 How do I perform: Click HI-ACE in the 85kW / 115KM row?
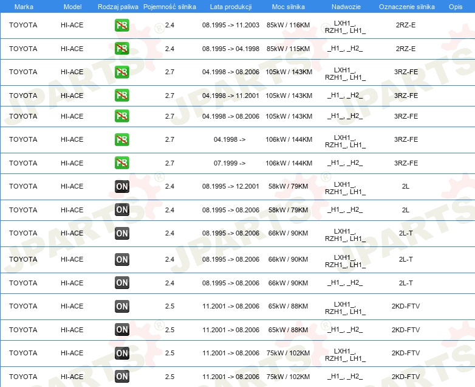[72, 49]
